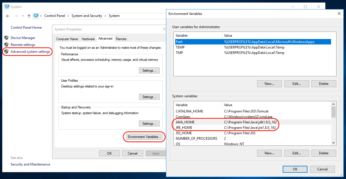Click the scrollbar down arrow in System variables
Screen dimensions: 346x179
333,143
